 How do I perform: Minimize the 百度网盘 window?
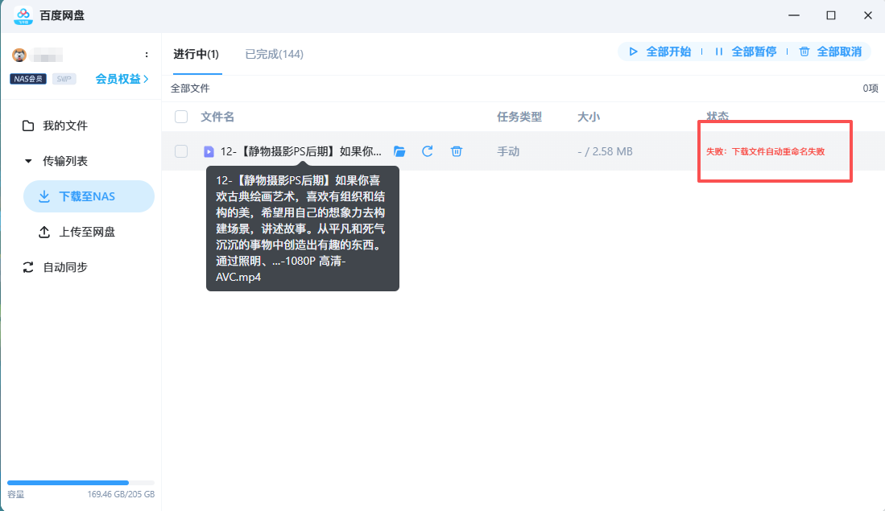pyautogui.click(x=794, y=15)
